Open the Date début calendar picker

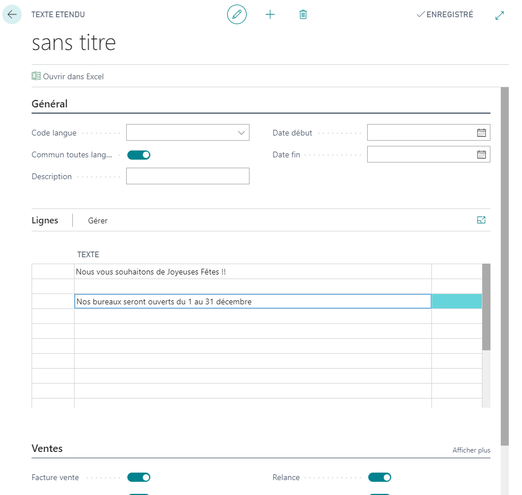click(481, 133)
